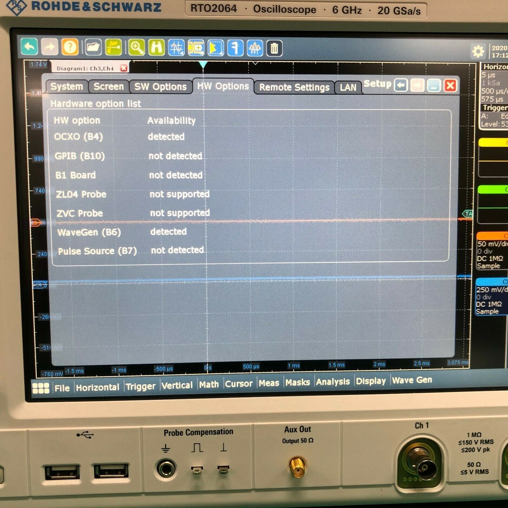Open the SW Options tab
The height and width of the screenshot is (508, 508).
[161, 87]
